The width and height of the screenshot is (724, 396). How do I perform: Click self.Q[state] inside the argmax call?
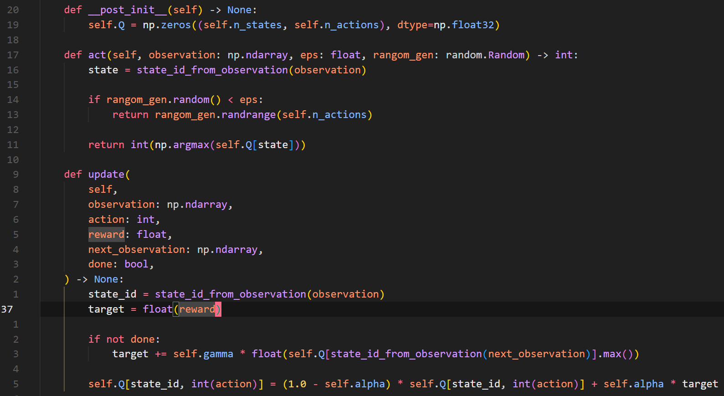(255, 145)
